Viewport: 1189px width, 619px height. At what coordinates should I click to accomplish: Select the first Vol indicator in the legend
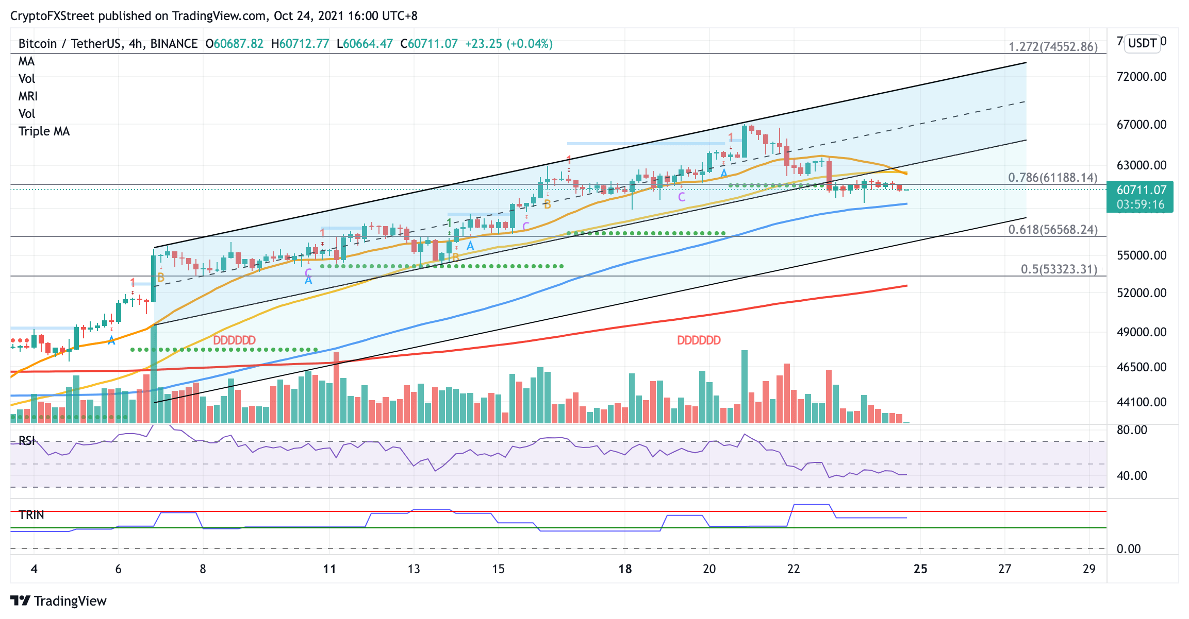26,79
